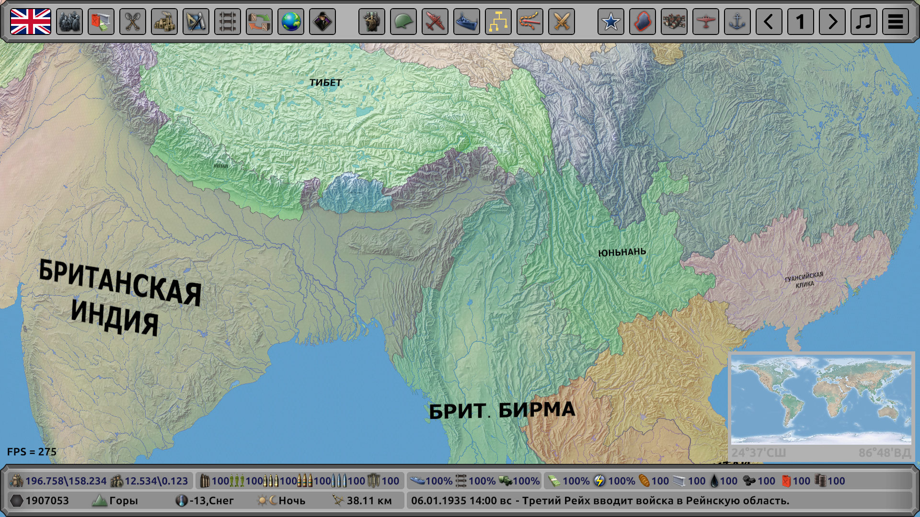Toggle music with the note button
Image resolution: width=920 pixels, height=517 pixels.
click(864, 22)
